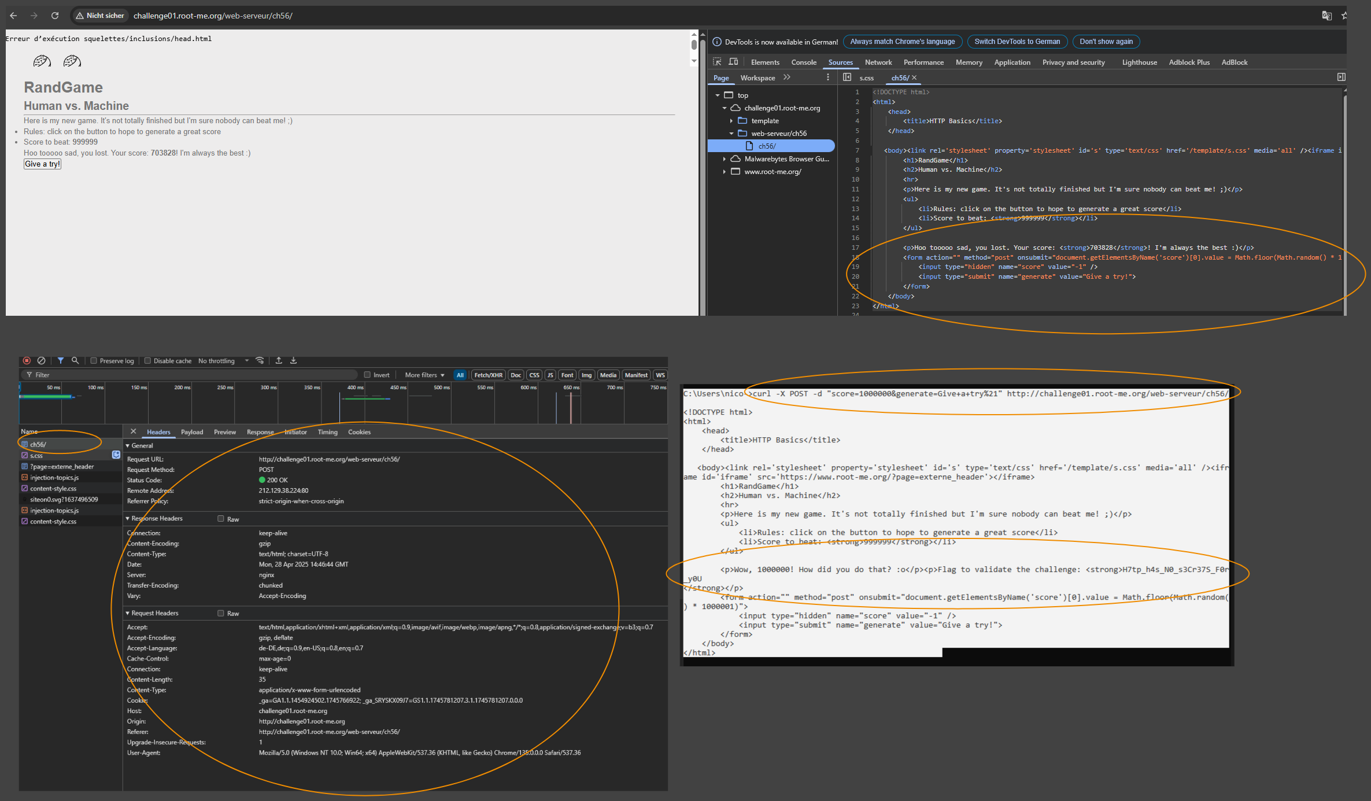This screenshot has width=1371, height=801.
Task: Stop recording network log red icon
Action: 27,360
